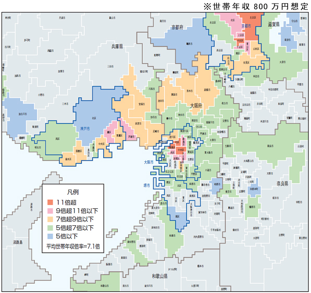Click the blue 大阪市 city label
This screenshot has height=293, width=311.
pyautogui.click(x=148, y=162)
